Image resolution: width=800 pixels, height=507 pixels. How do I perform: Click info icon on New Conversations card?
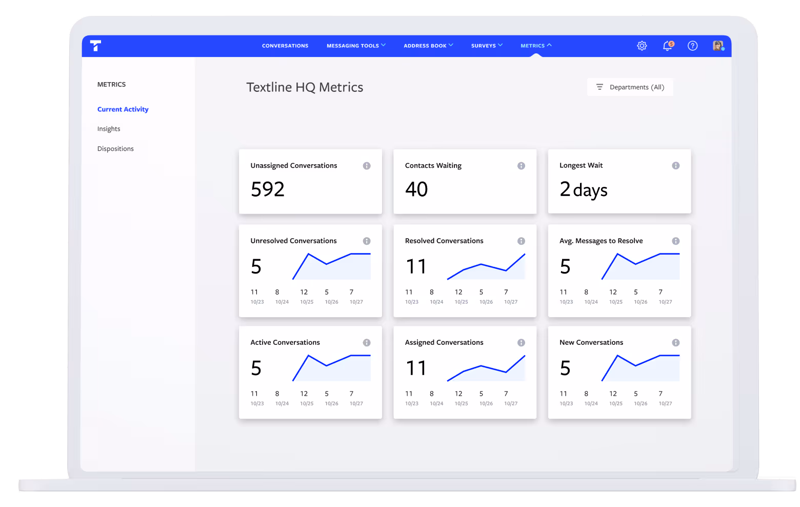[x=676, y=343]
